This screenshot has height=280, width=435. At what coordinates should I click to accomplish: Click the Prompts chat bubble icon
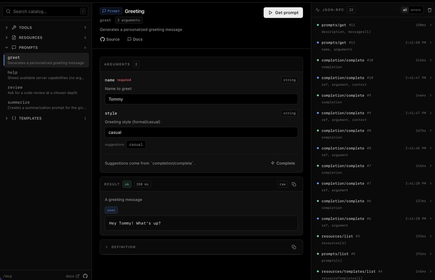(x=14, y=48)
